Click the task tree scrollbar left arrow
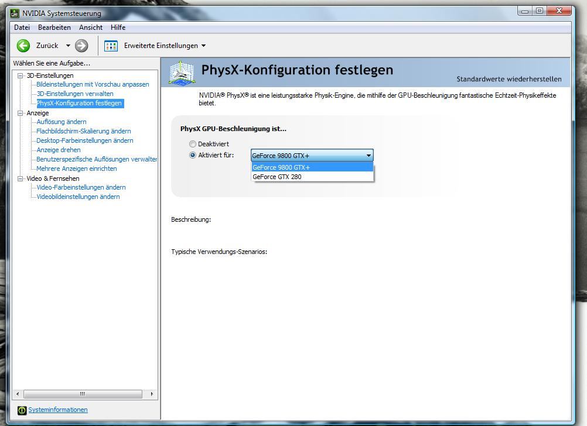This screenshot has width=587, height=426. (x=18, y=394)
